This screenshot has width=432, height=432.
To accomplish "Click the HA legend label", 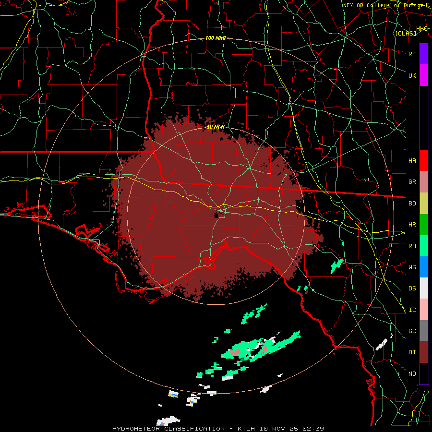I will point(412,161).
